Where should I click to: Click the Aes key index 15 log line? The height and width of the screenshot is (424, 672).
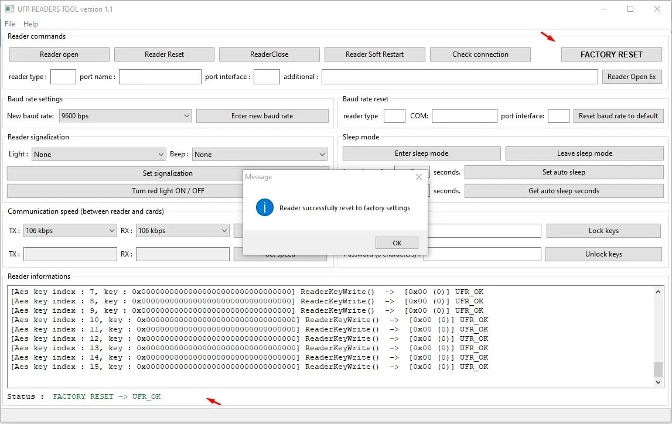point(250,367)
